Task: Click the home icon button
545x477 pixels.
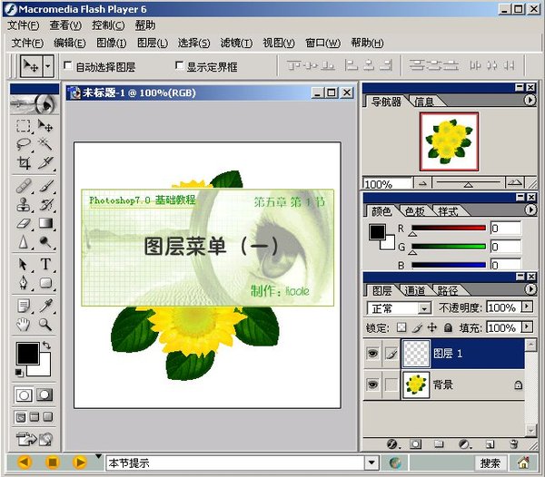Action: coord(523,462)
